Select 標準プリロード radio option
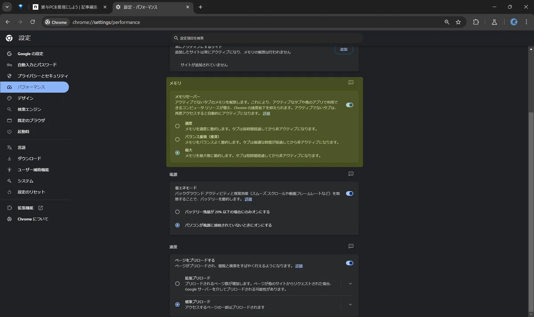This screenshot has width=534, height=317. click(178, 305)
